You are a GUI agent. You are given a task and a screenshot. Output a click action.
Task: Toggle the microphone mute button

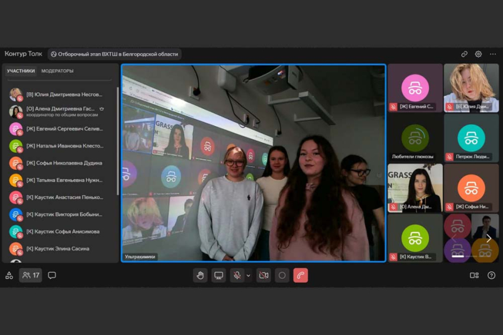(237, 275)
